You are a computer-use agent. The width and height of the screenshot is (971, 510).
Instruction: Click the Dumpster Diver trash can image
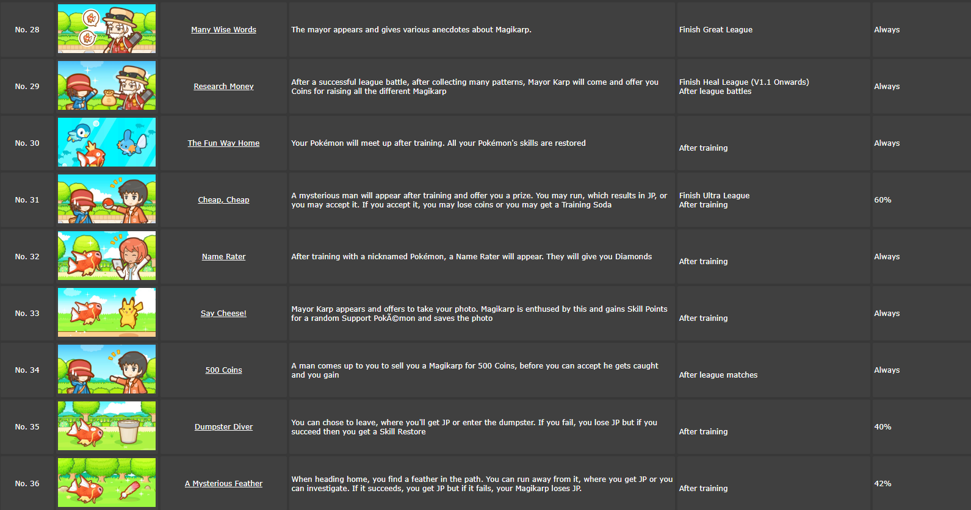coord(107,426)
